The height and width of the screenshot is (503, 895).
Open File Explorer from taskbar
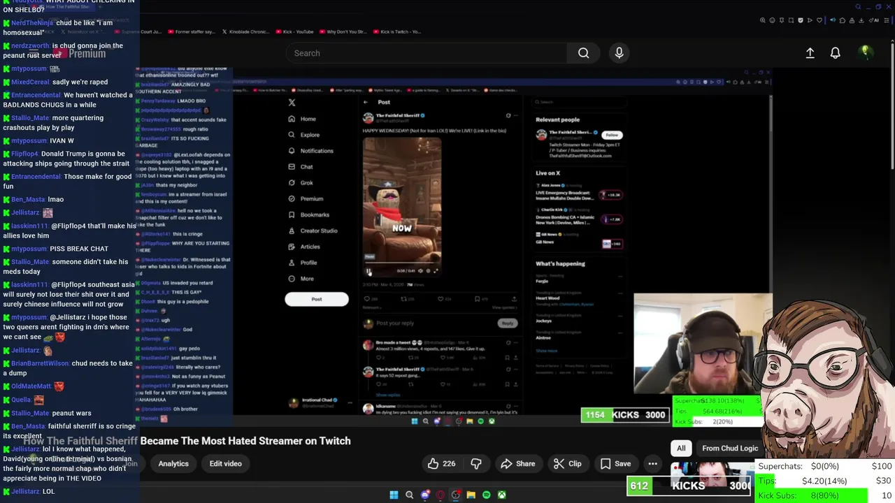click(x=471, y=495)
